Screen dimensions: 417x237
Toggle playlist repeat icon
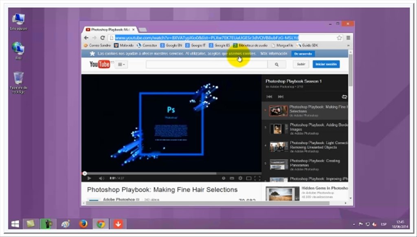click(344, 97)
